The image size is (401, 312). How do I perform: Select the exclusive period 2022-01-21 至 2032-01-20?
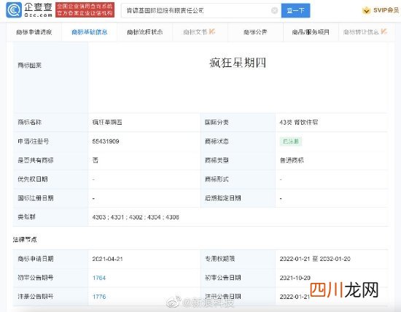click(315, 259)
